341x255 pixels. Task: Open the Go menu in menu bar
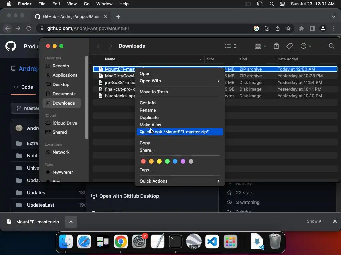click(x=86, y=4)
